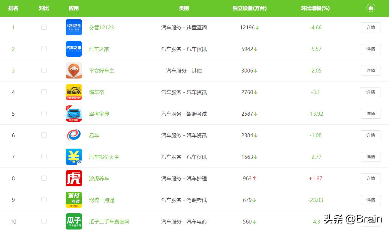Screen dimensions: 389x231
Task: Tick the compare checkbox for 途虎养车
Action: [44, 178]
